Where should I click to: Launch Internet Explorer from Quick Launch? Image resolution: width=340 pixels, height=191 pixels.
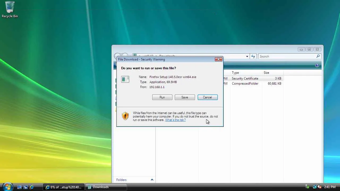pos(32,187)
